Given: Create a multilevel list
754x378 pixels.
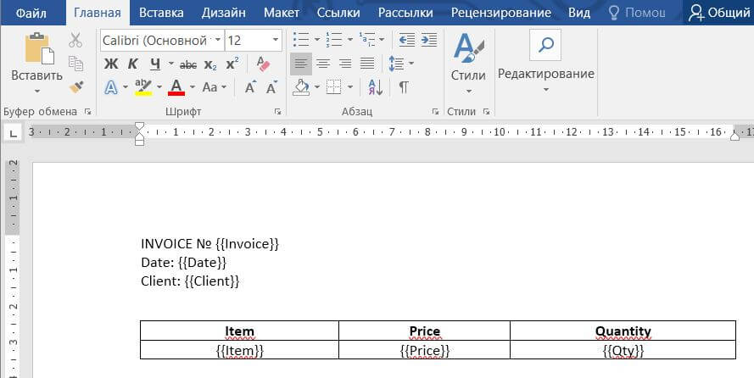Looking at the screenshot, I should click(367, 39).
